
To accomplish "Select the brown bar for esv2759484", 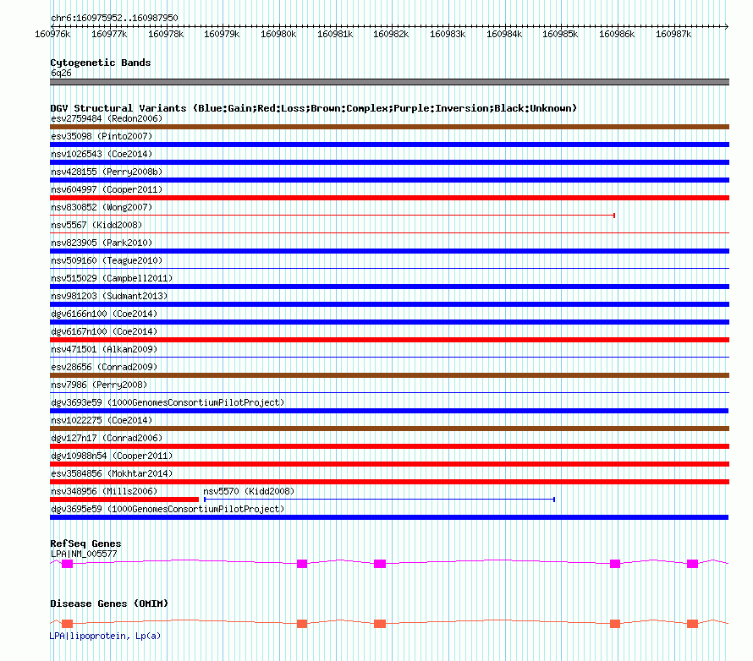I will [x=389, y=127].
